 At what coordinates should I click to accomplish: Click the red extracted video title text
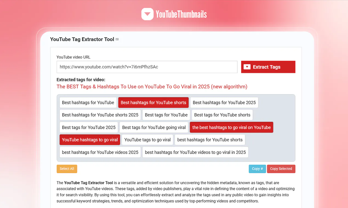[x=152, y=87]
